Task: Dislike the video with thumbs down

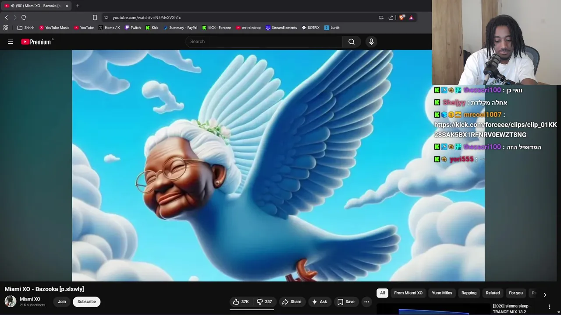Action: click(264, 301)
